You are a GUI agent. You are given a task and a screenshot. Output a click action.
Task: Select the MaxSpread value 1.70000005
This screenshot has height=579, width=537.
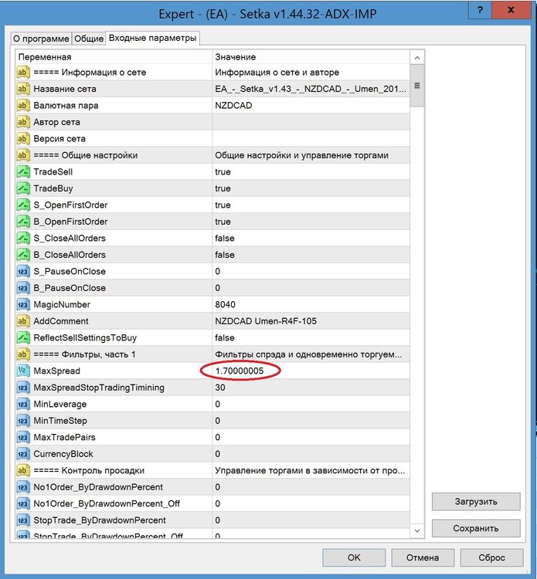coord(240,371)
